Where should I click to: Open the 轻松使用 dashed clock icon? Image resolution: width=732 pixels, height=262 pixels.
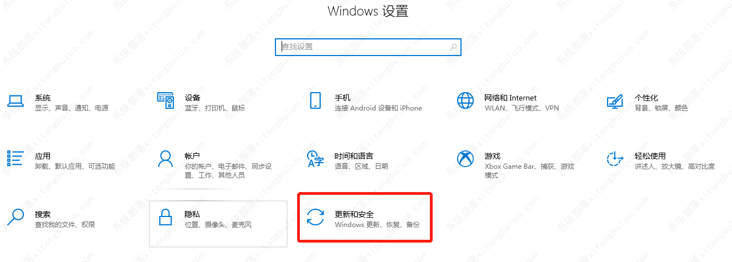(615, 159)
